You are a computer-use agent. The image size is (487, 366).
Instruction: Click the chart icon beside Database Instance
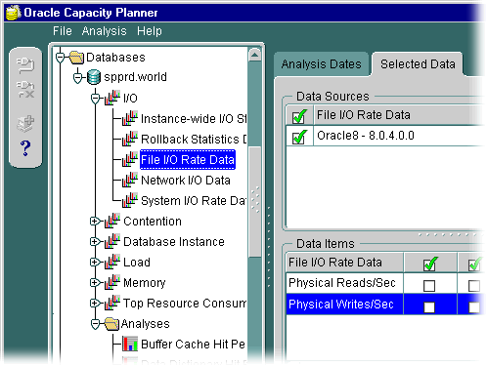click(112, 241)
